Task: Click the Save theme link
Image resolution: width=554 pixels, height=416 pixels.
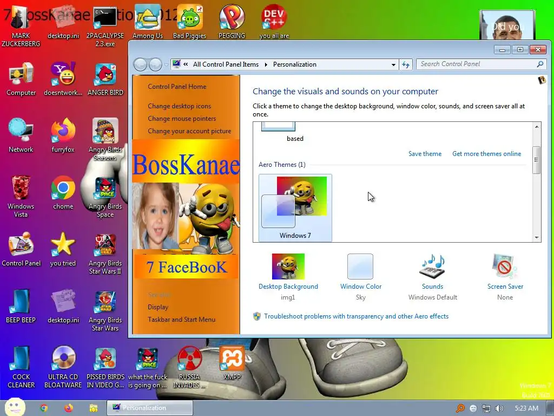Action: coord(425,154)
